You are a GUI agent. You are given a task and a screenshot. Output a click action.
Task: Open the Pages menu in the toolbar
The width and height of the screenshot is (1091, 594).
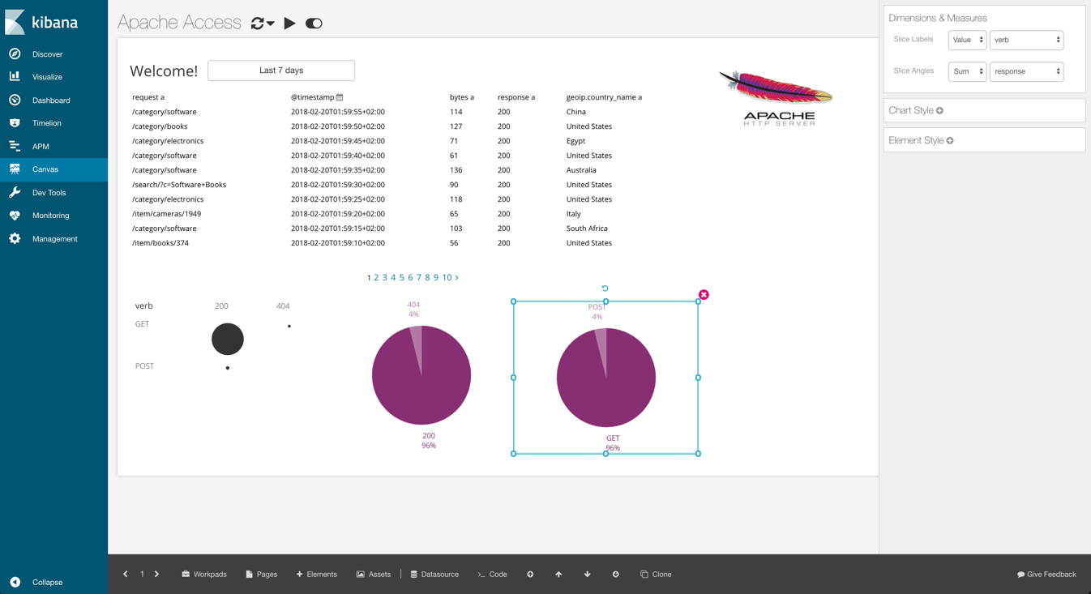(261, 574)
